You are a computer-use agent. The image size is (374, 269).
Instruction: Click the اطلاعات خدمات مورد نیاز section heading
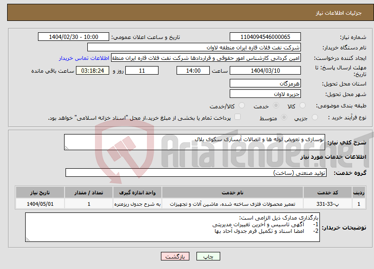coord(333,157)
